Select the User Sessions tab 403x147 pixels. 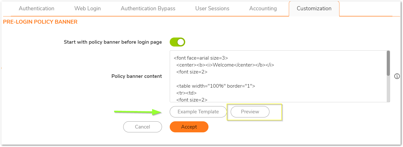coord(212,8)
